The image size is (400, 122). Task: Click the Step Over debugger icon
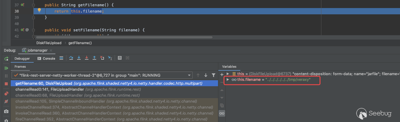[x=71, y=58]
